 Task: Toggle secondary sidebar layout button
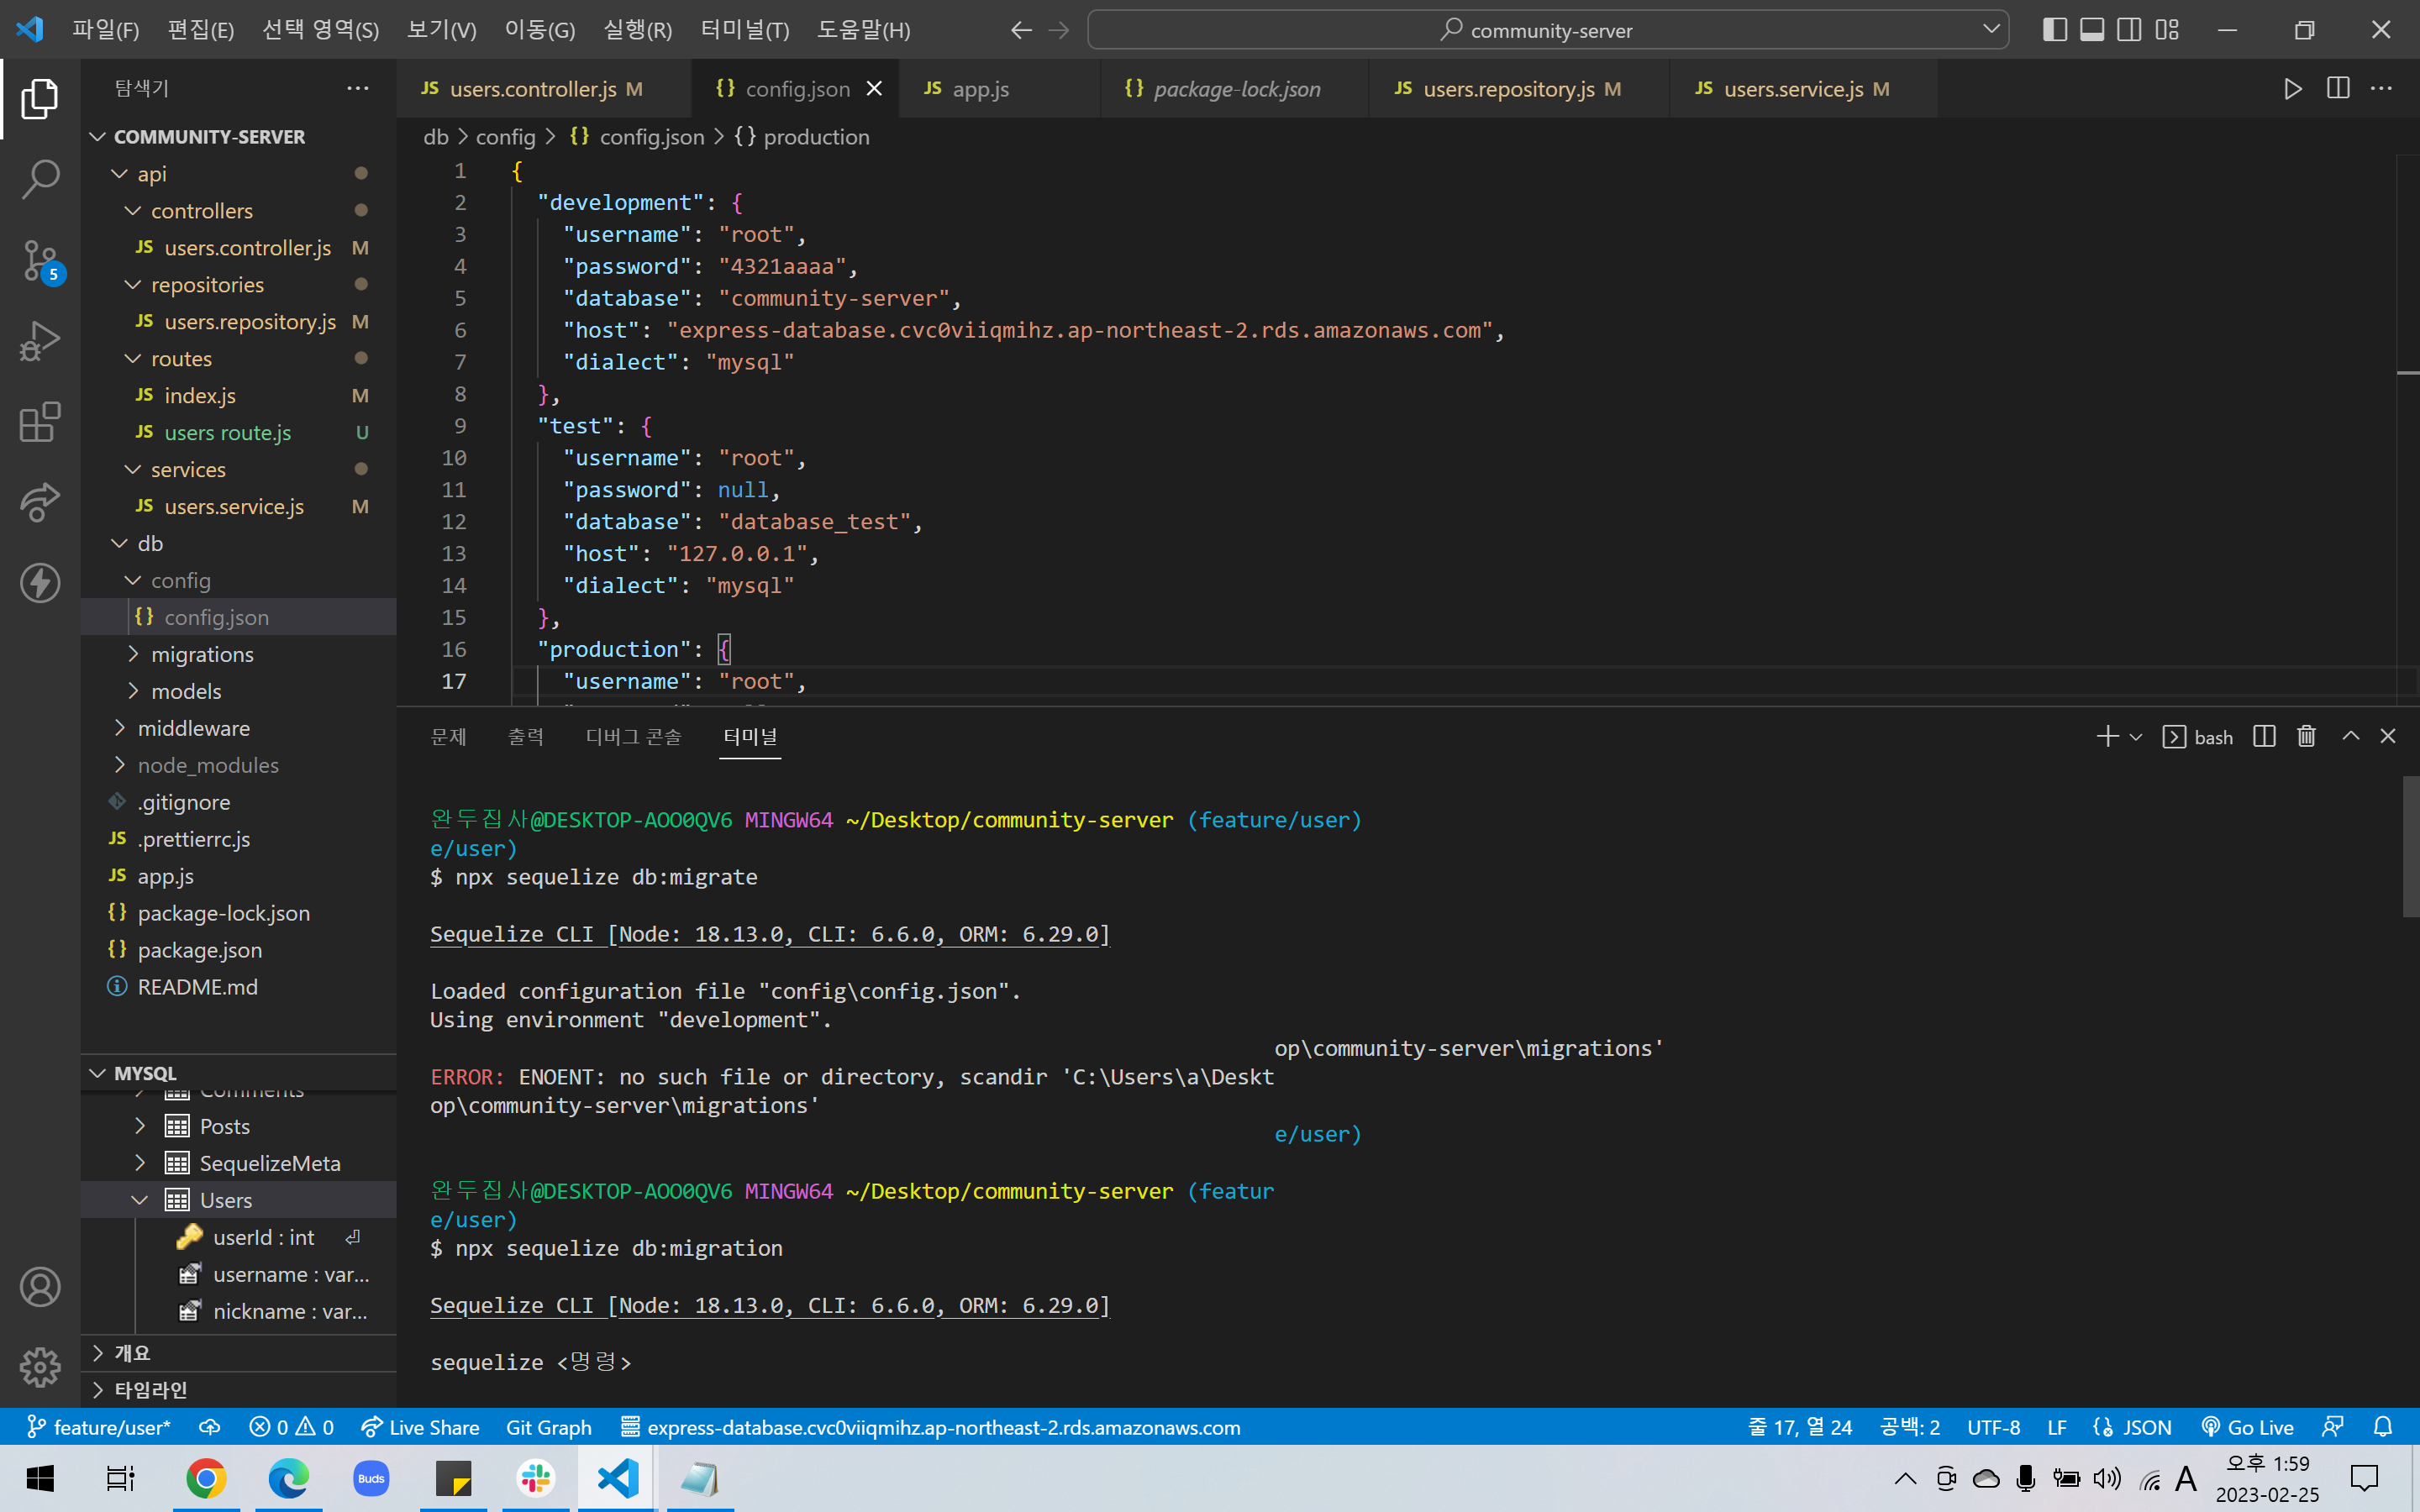click(2129, 30)
